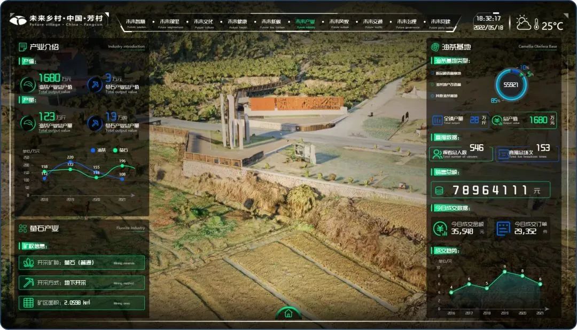Click the weather cloud-sun icon
The height and width of the screenshot is (330, 577).
[x=524, y=24]
